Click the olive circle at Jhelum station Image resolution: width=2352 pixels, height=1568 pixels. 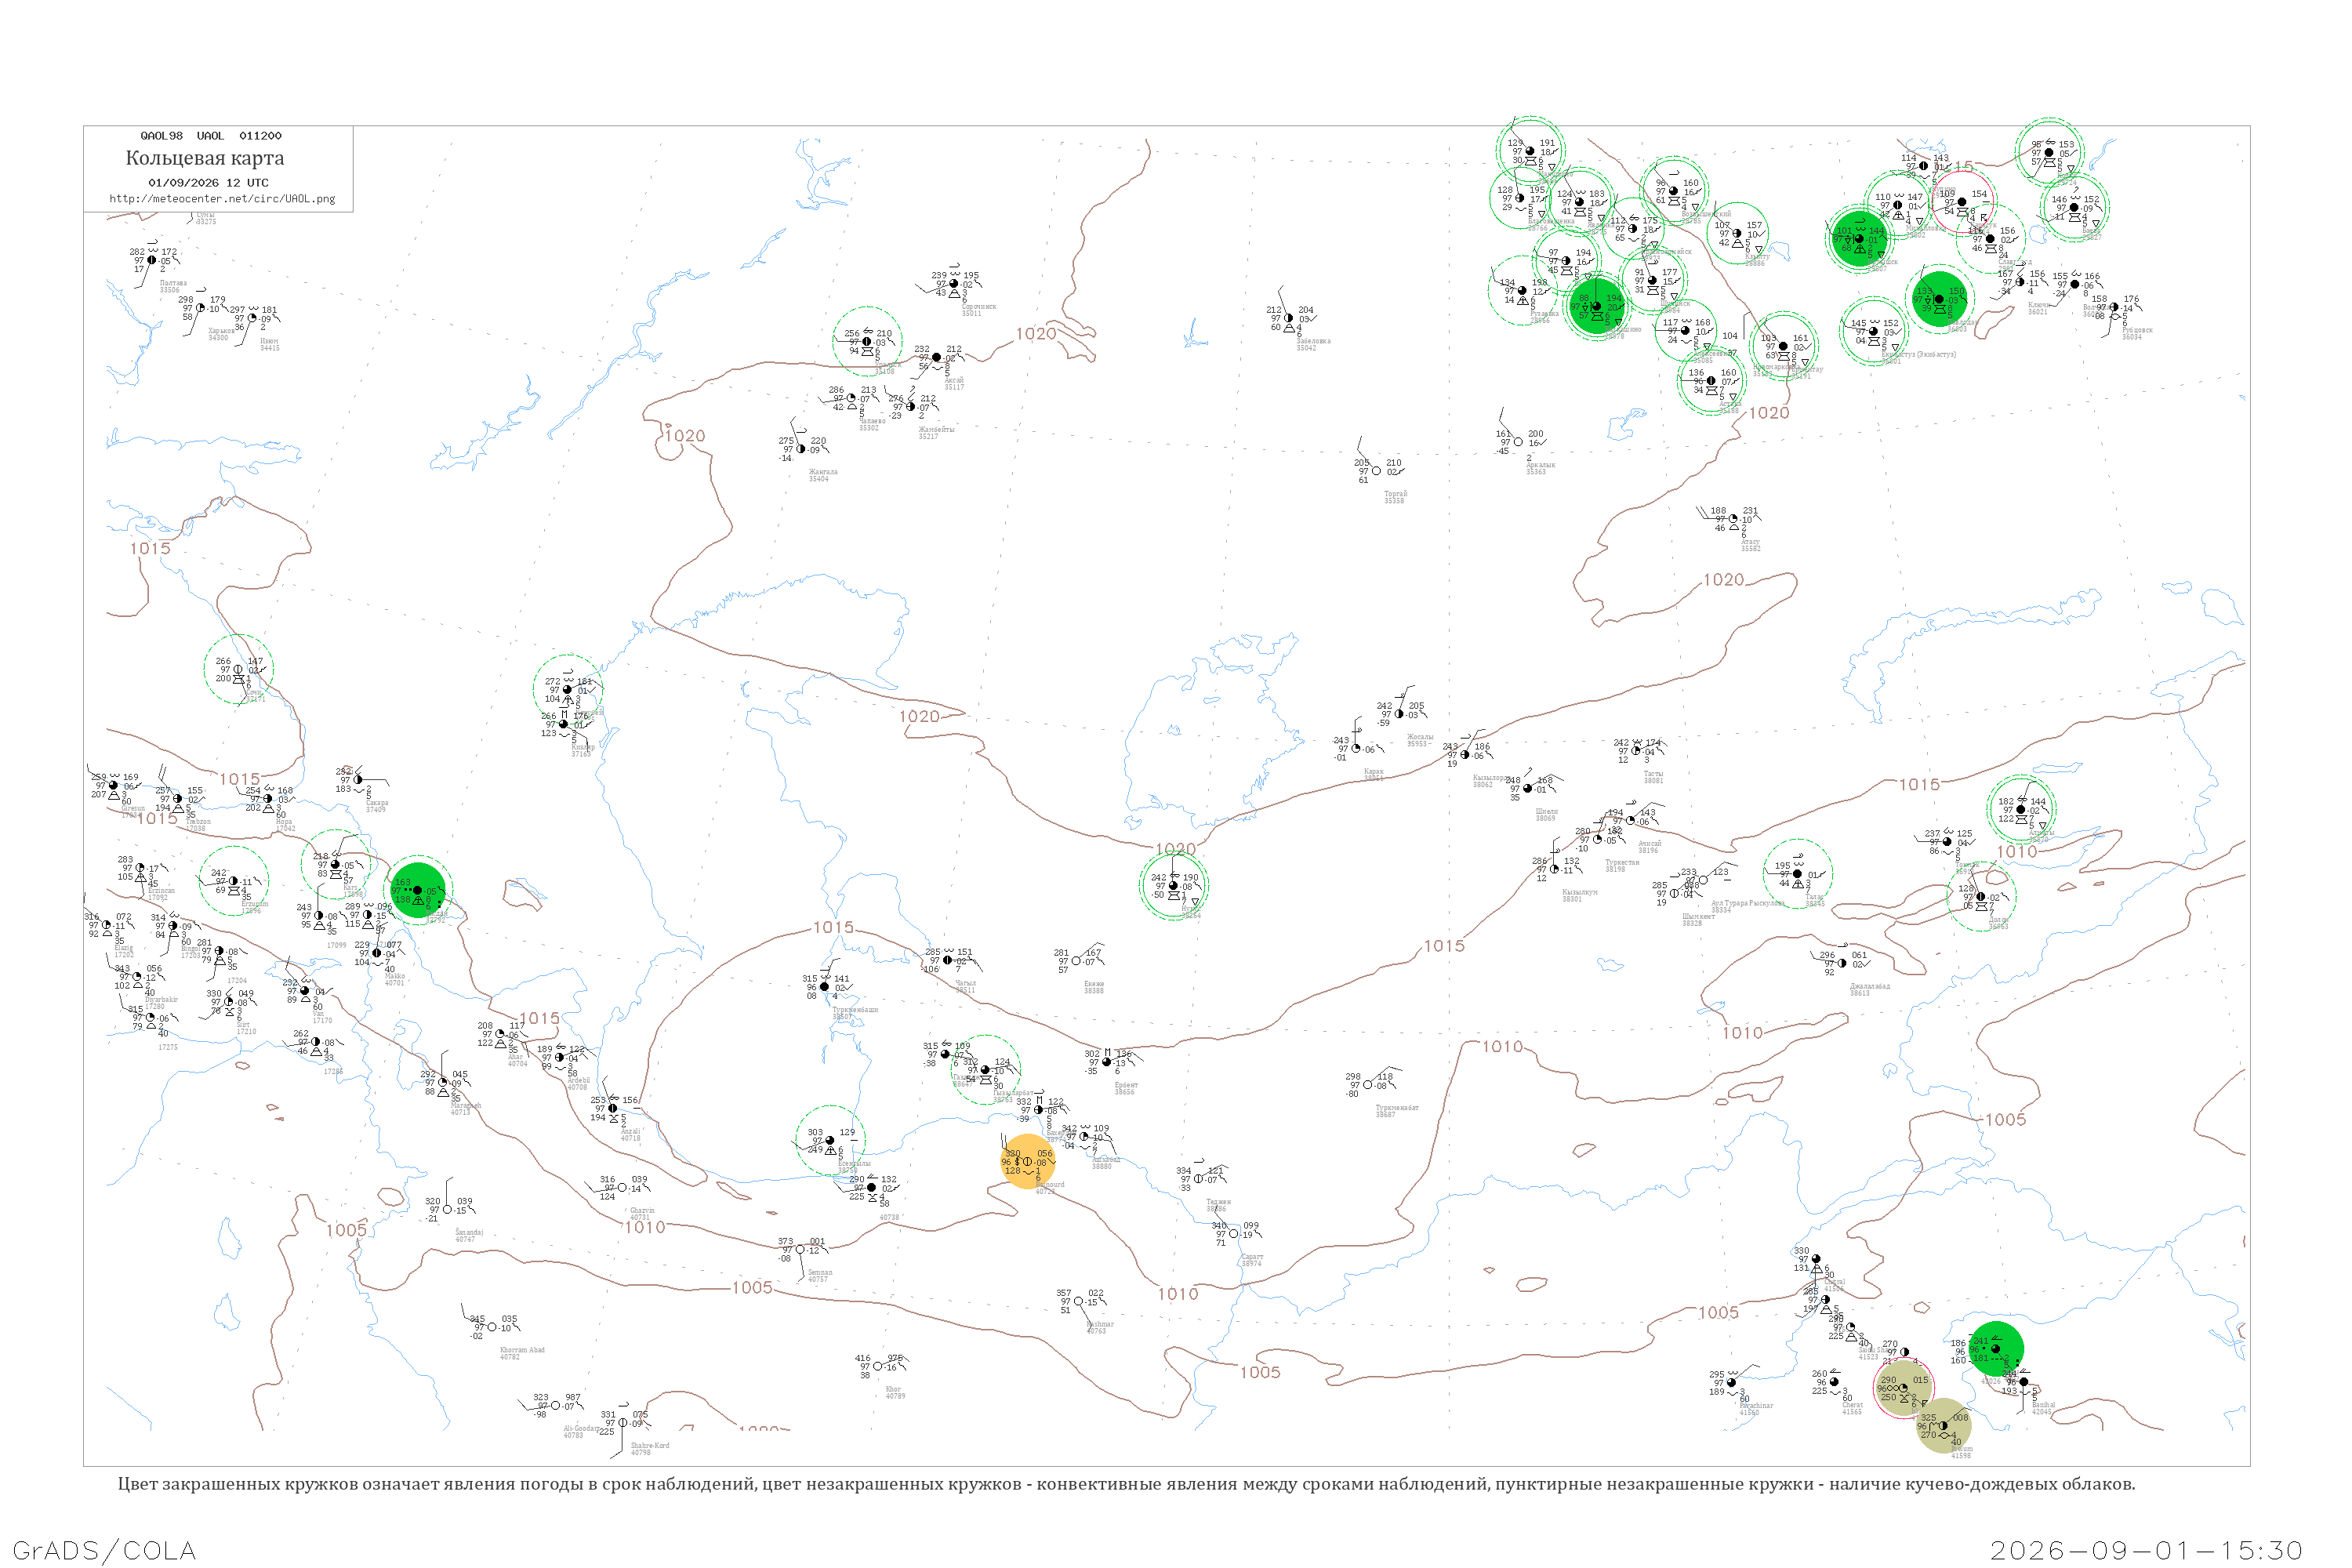point(1944,1425)
